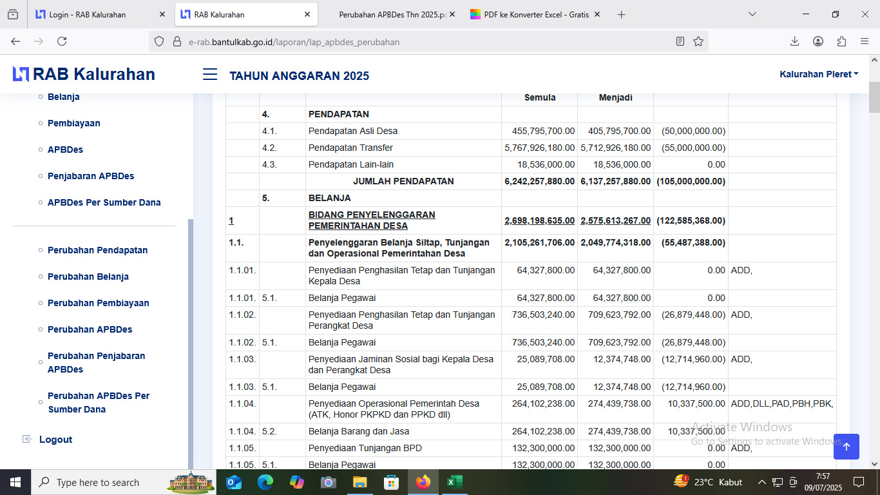Click the shield tracking protection icon
This screenshot has width=880, height=495.
tap(159, 41)
